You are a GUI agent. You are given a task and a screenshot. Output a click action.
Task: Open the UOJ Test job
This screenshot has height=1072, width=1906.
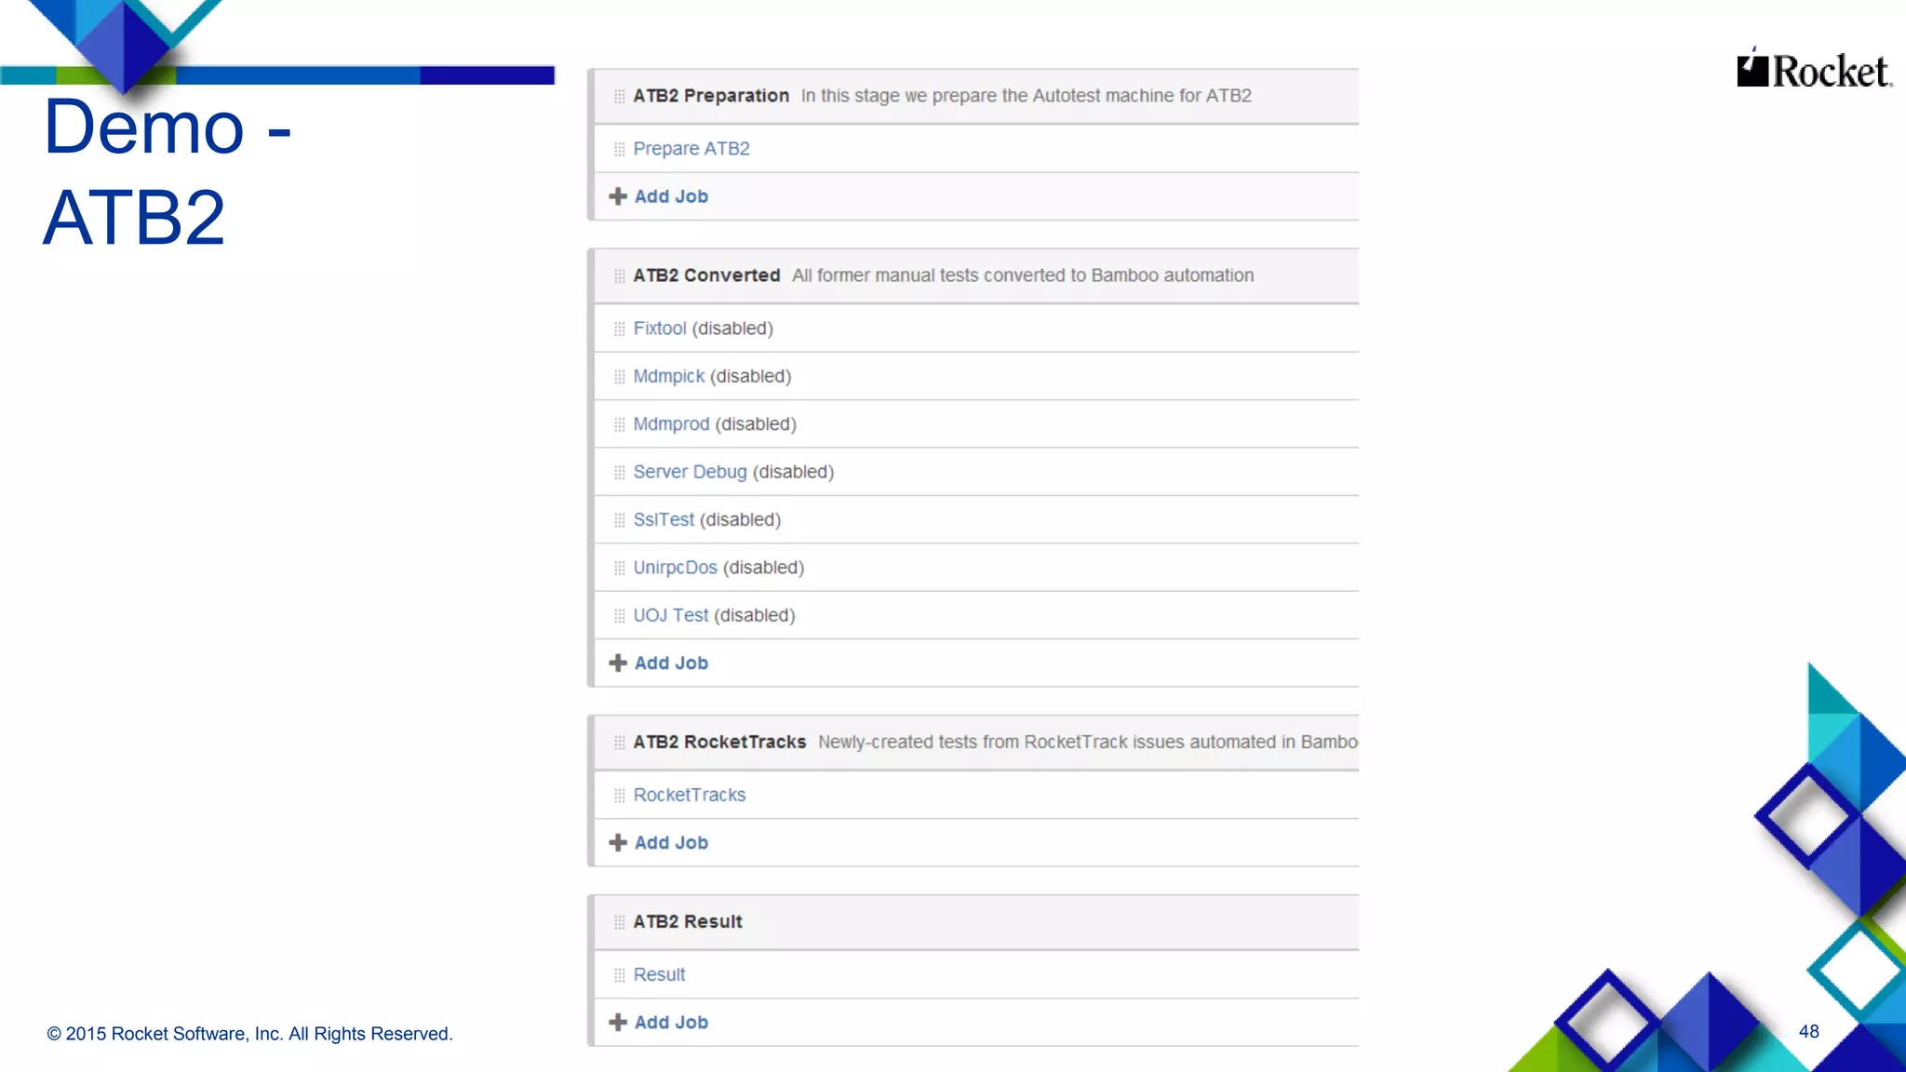671,615
